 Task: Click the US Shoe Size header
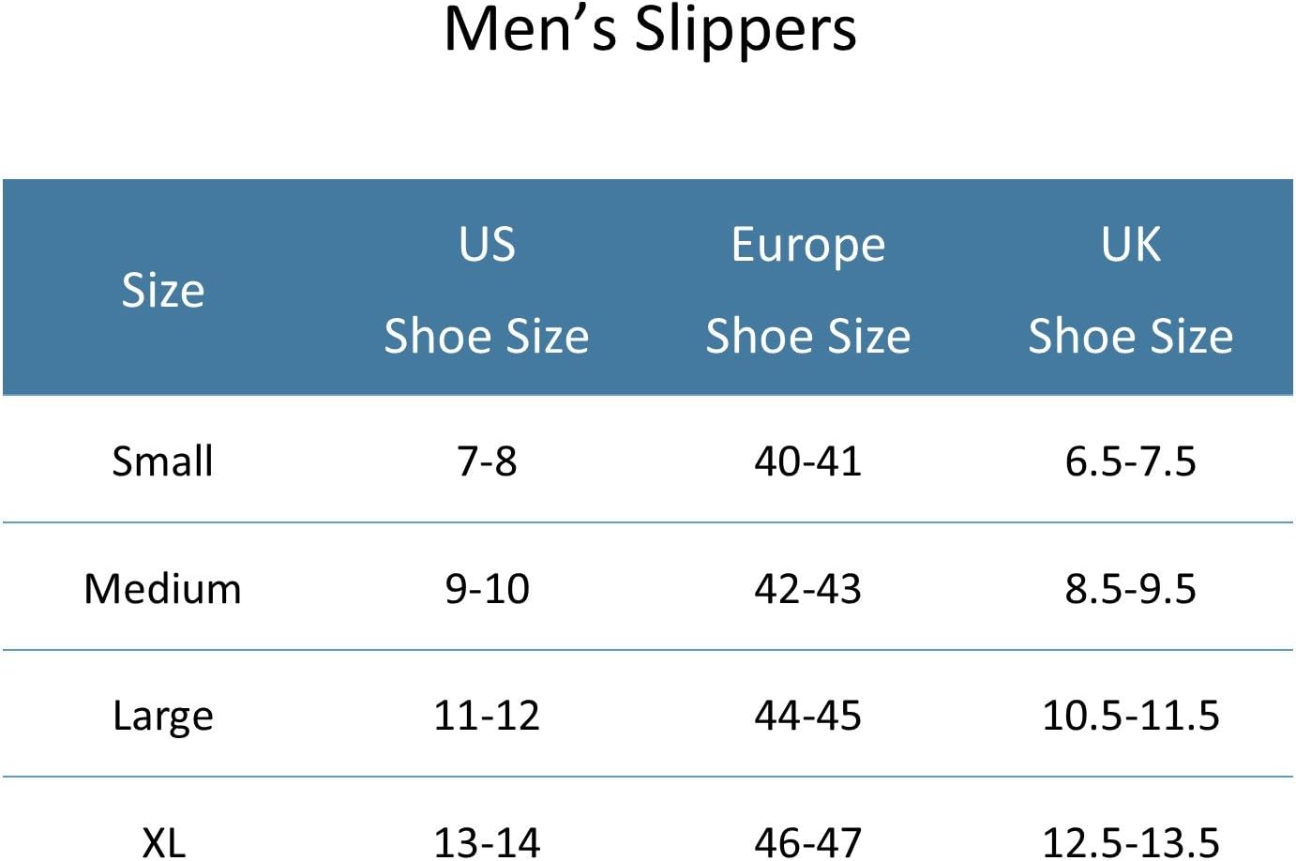tap(487, 290)
